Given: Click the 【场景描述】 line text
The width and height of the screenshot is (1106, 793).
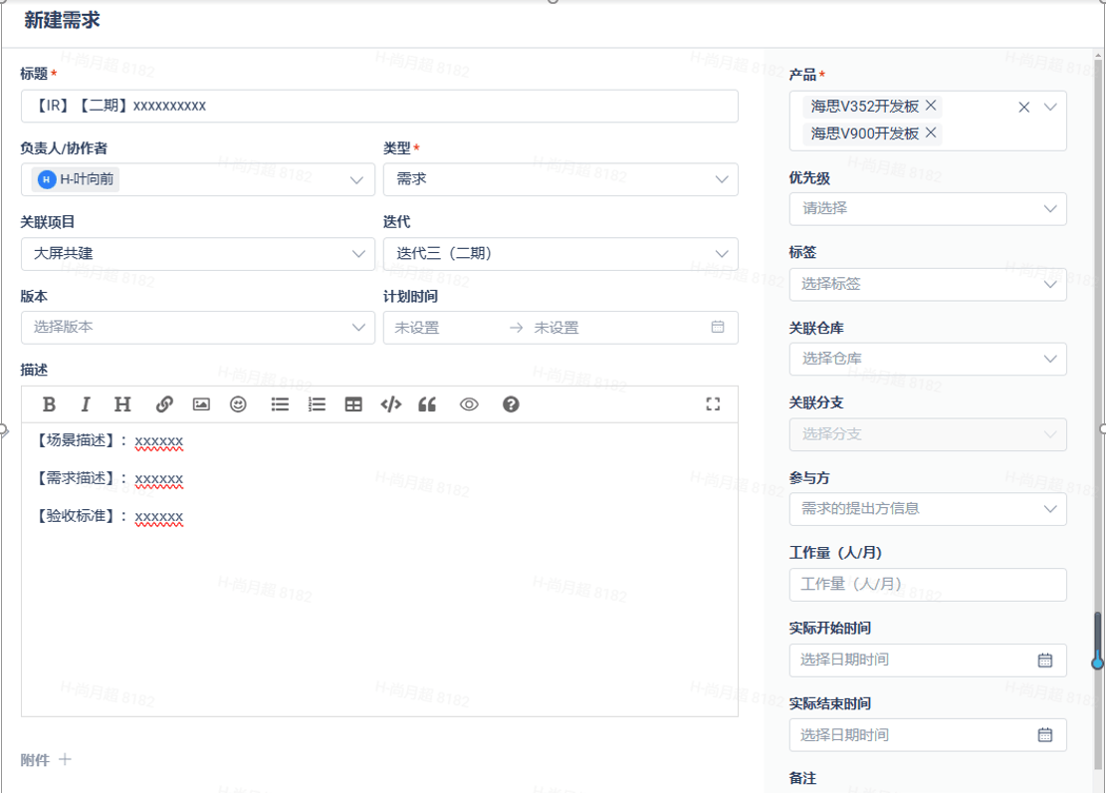Looking at the screenshot, I should tap(110, 440).
